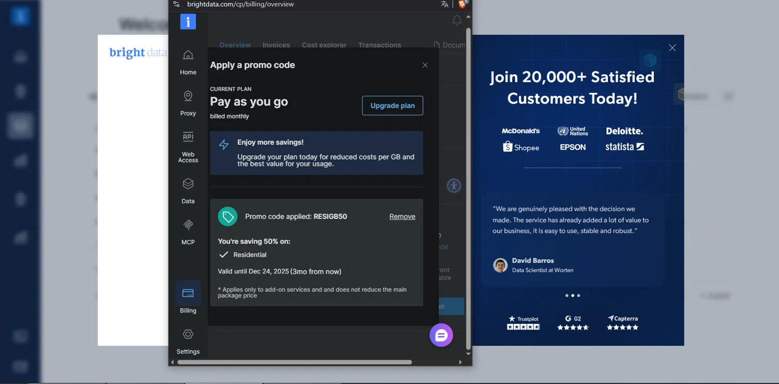Open the Cost explorer tab
The height and width of the screenshot is (384, 779).
click(324, 45)
